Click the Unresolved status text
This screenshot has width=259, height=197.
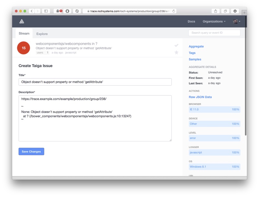coord(215,72)
